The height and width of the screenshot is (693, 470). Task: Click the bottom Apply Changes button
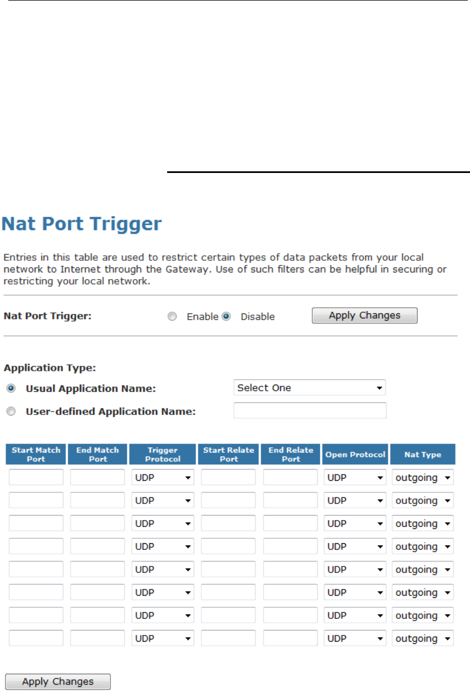click(58, 681)
